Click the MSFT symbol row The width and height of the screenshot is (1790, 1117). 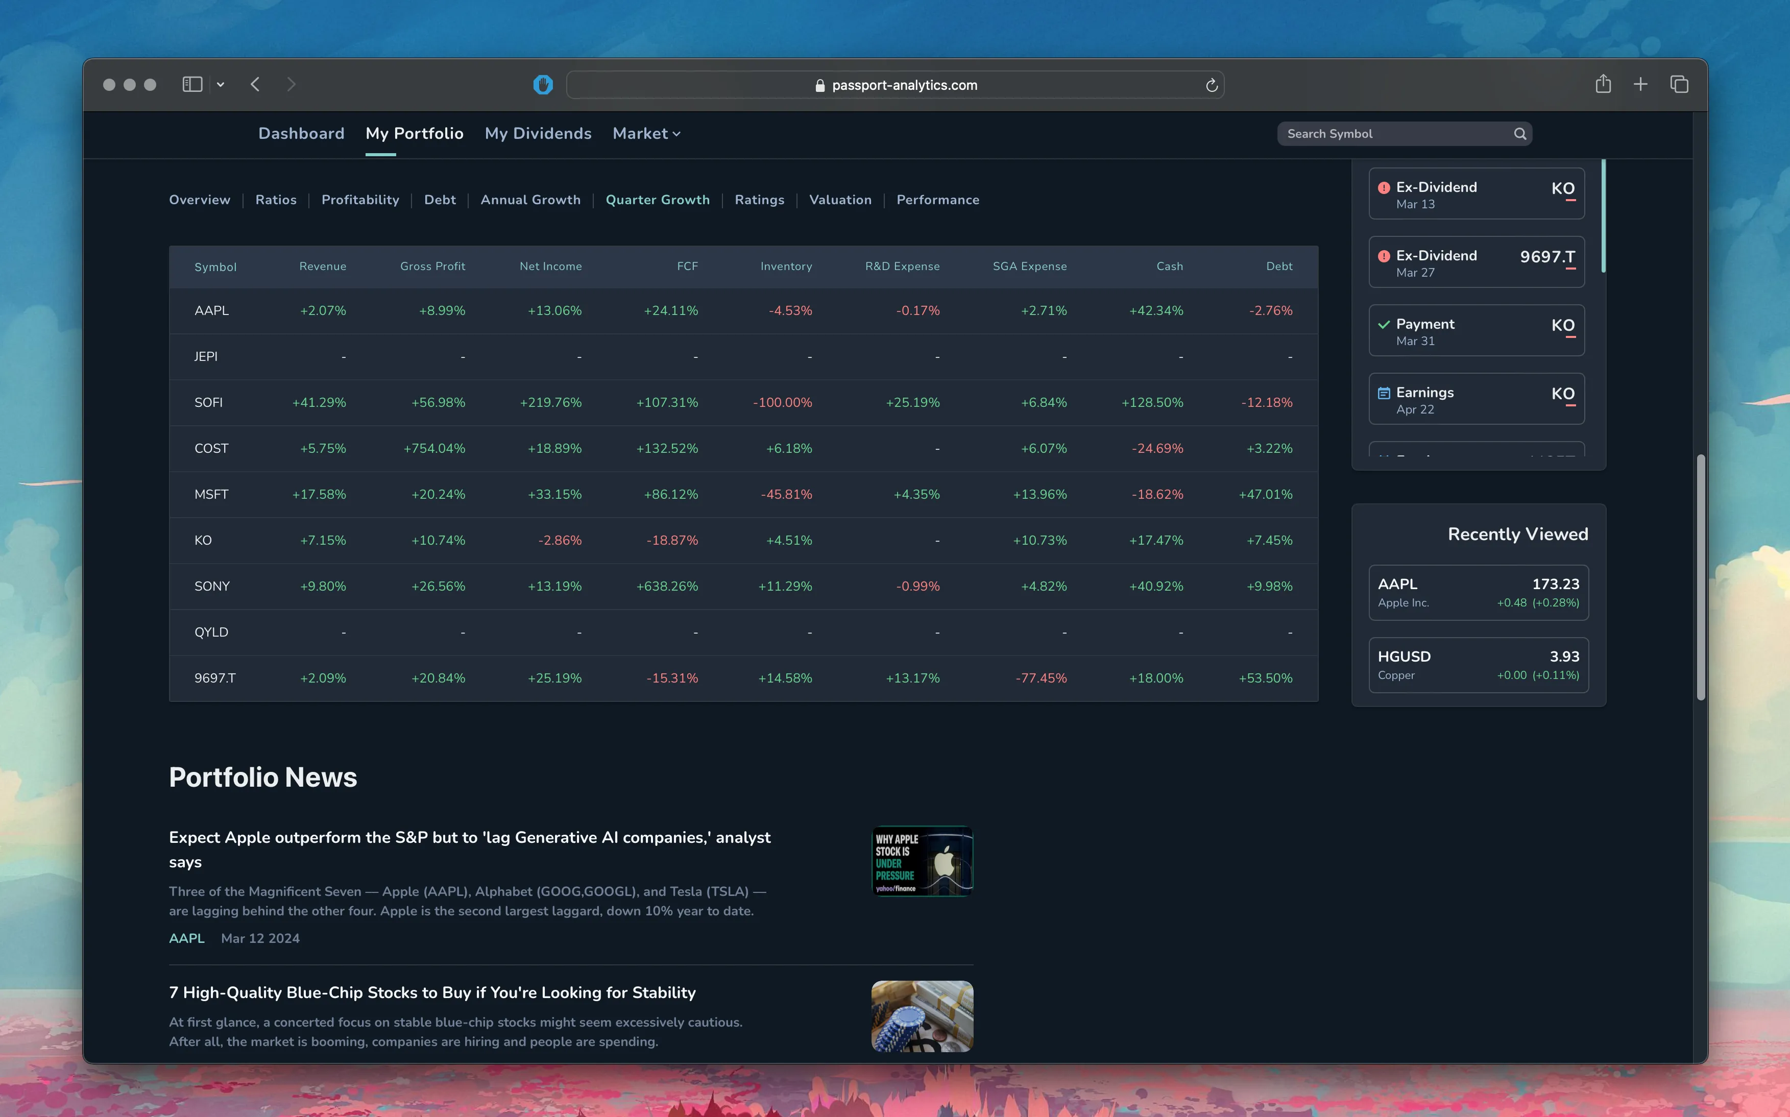(743, 494)
